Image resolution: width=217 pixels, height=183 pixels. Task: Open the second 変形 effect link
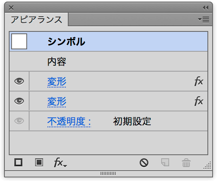[x=57, y=101]
